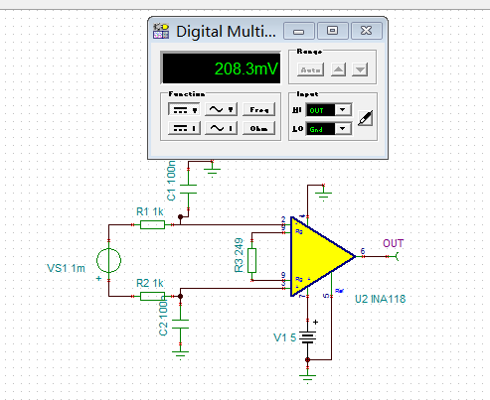Select the C1 100n capacitor

pos(188,190)
